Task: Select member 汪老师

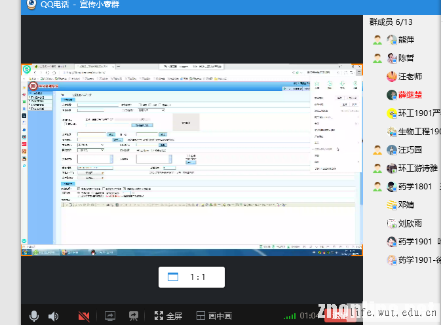Action: (x=410, y=76)
